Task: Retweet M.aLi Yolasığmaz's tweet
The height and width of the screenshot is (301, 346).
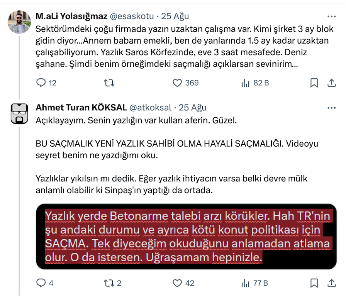Action: pos(109,83)
